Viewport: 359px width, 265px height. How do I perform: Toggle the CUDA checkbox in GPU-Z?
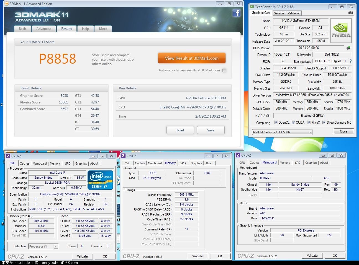coord(293,123)
